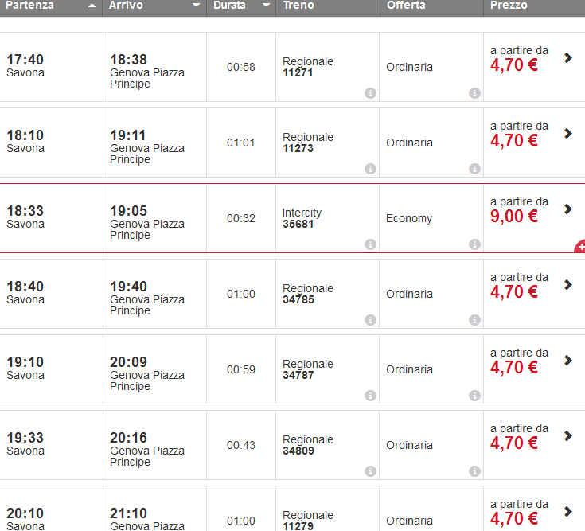Image resolution: width=585 pixels, height=531 pixels.
Task: Click the info icon for Regionale 11271
Action: 370,93
